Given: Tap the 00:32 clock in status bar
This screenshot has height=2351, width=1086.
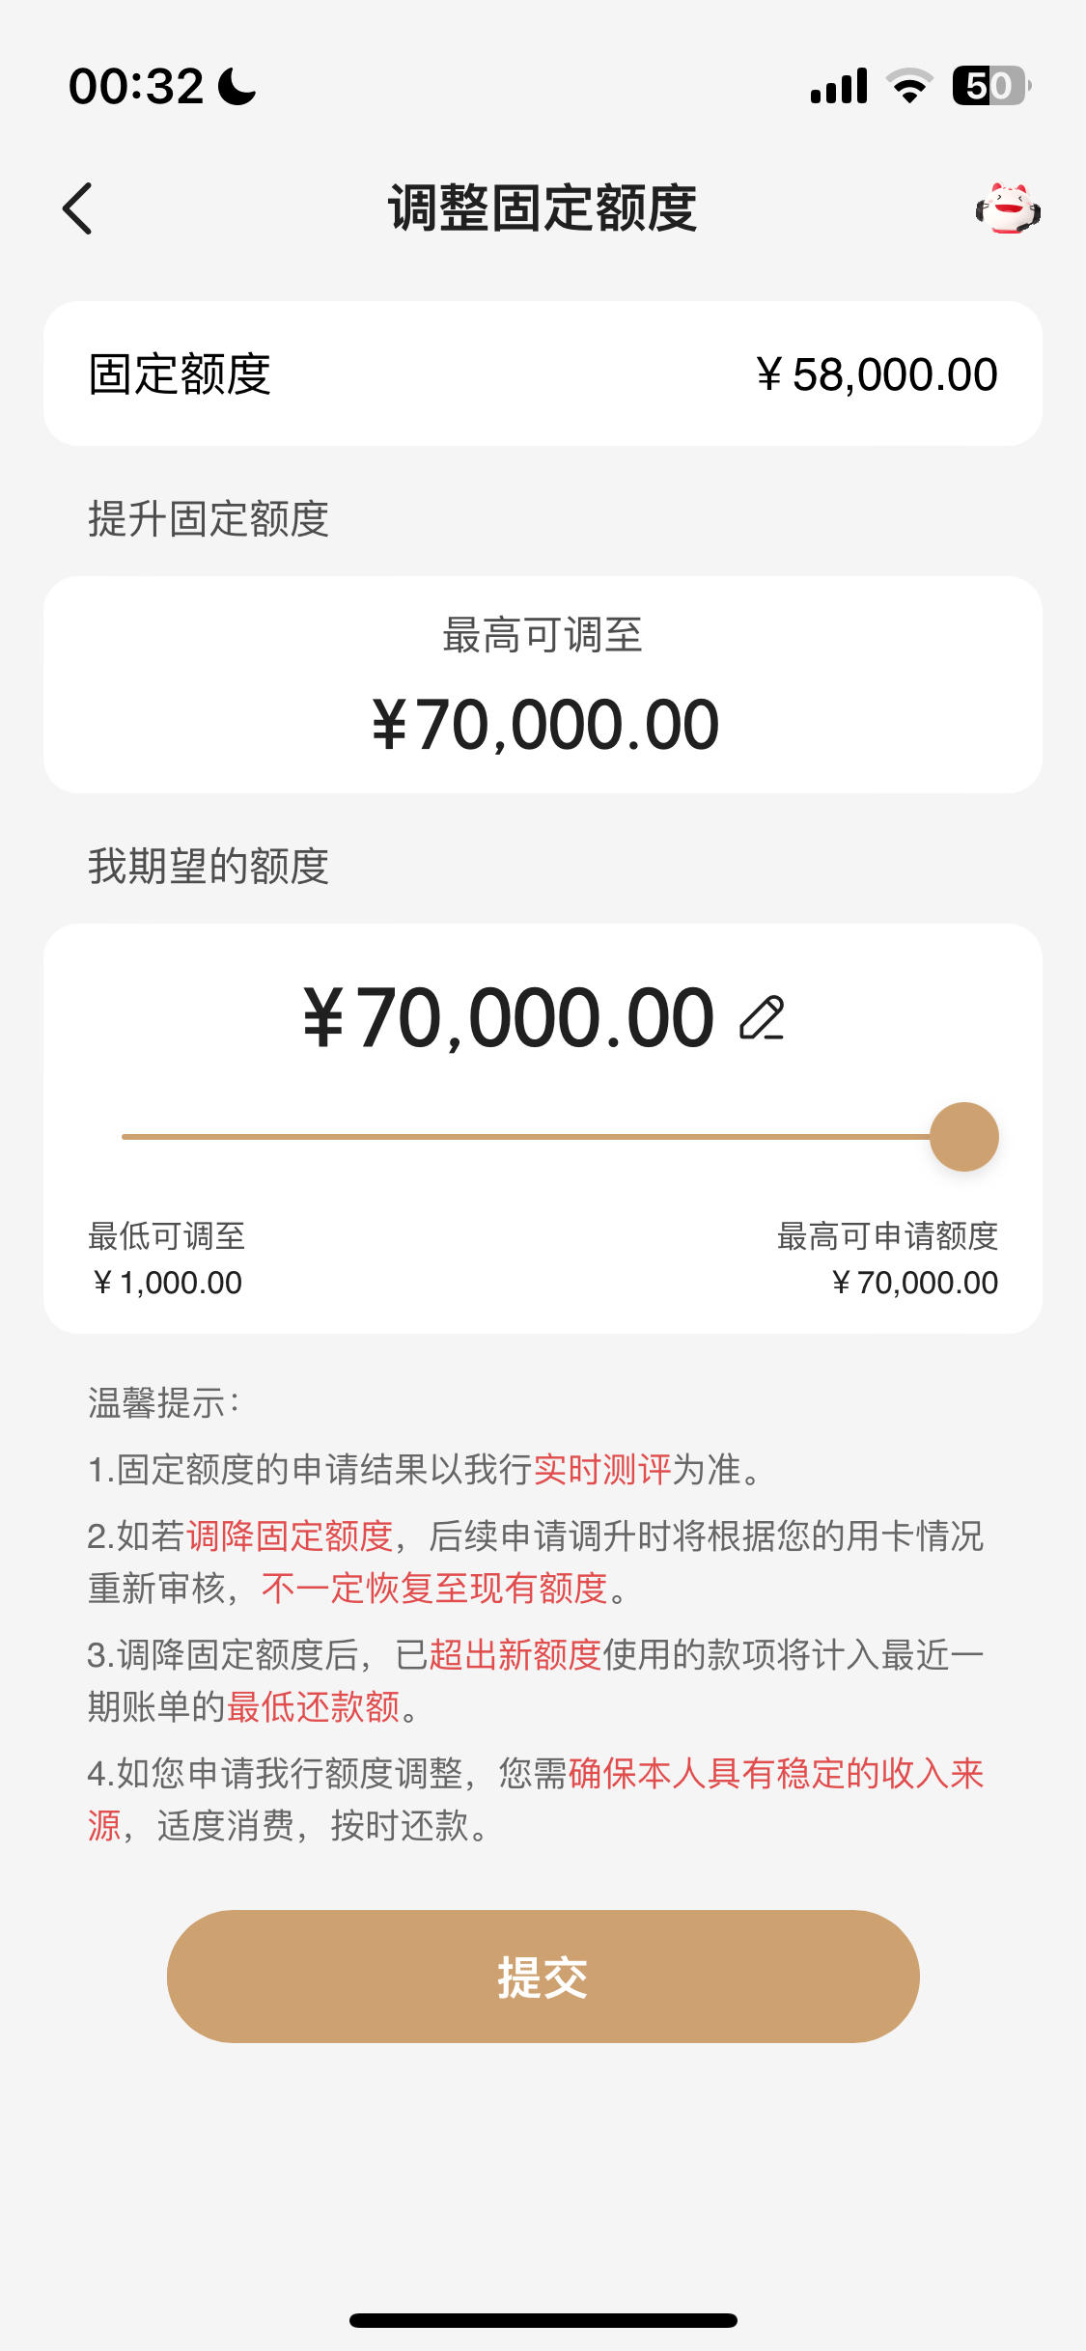Looking at the screenshot, I should [x=136, y=86].
